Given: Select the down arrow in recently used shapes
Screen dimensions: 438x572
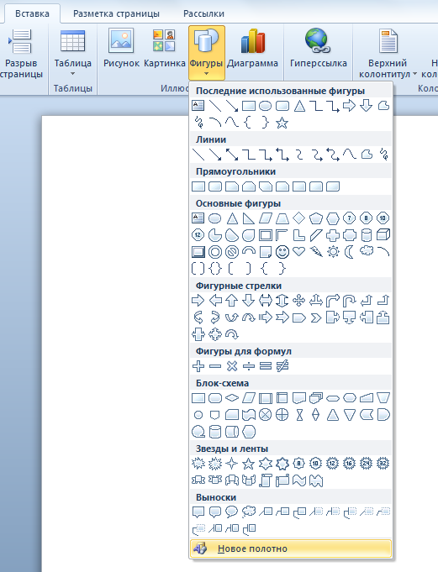Looking at the screenshot, I should [x=367, y=106].
